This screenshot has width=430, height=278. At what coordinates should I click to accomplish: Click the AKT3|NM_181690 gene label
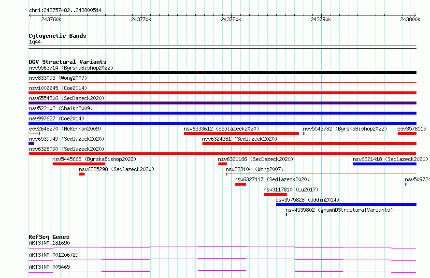click(49, 243)
